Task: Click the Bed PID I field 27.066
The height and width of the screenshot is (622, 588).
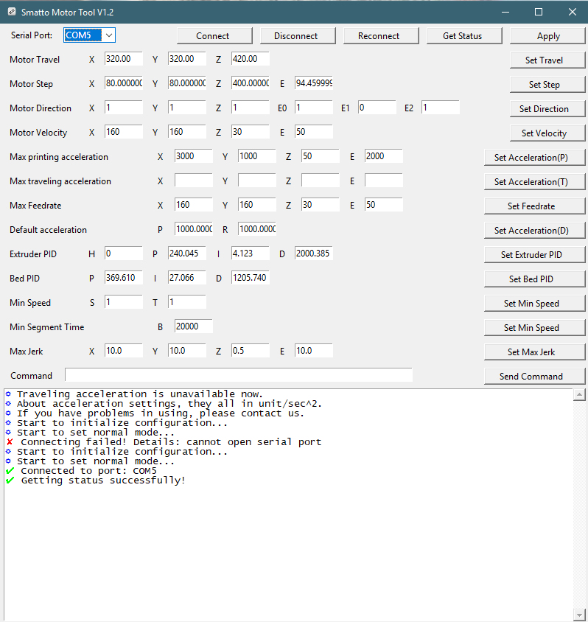Action: 186,278
